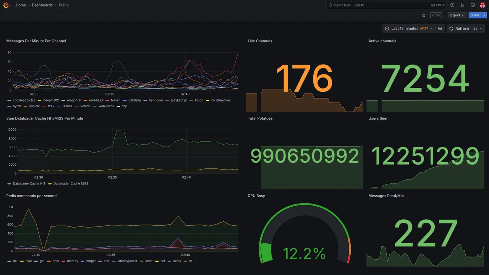Click the clock icon in time picker
This screenshot has height=275, width=489.
pyautogui.click(x=387, y=29)
